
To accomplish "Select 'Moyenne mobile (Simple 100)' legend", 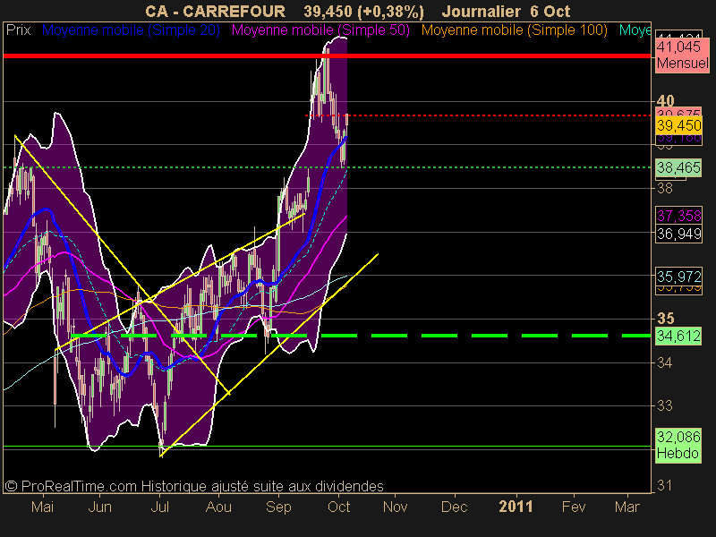I will tap(515, 30).
